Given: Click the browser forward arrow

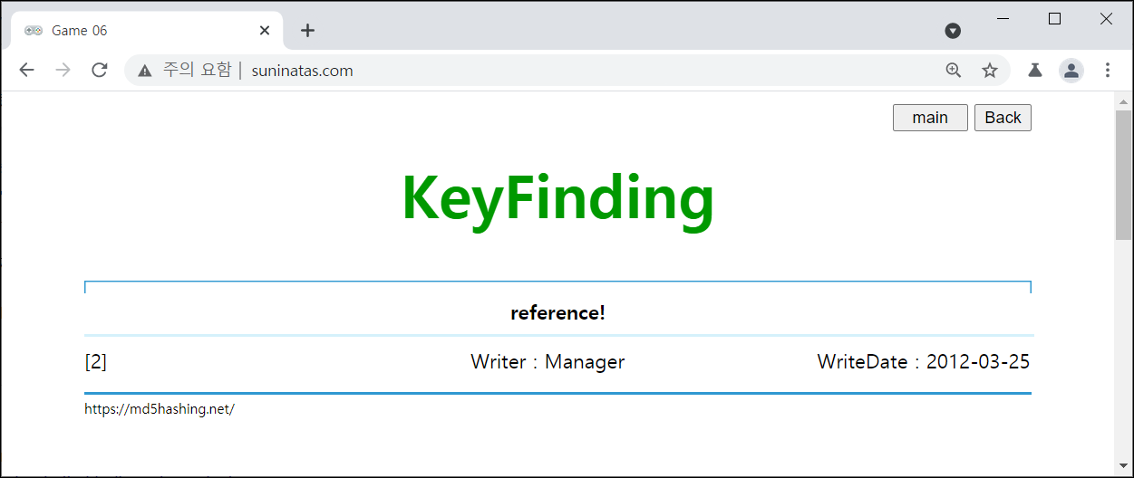Looking at the screenshot, I should click(63, 70).
